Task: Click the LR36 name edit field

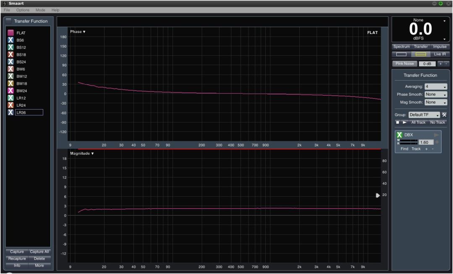Action: 29,112
